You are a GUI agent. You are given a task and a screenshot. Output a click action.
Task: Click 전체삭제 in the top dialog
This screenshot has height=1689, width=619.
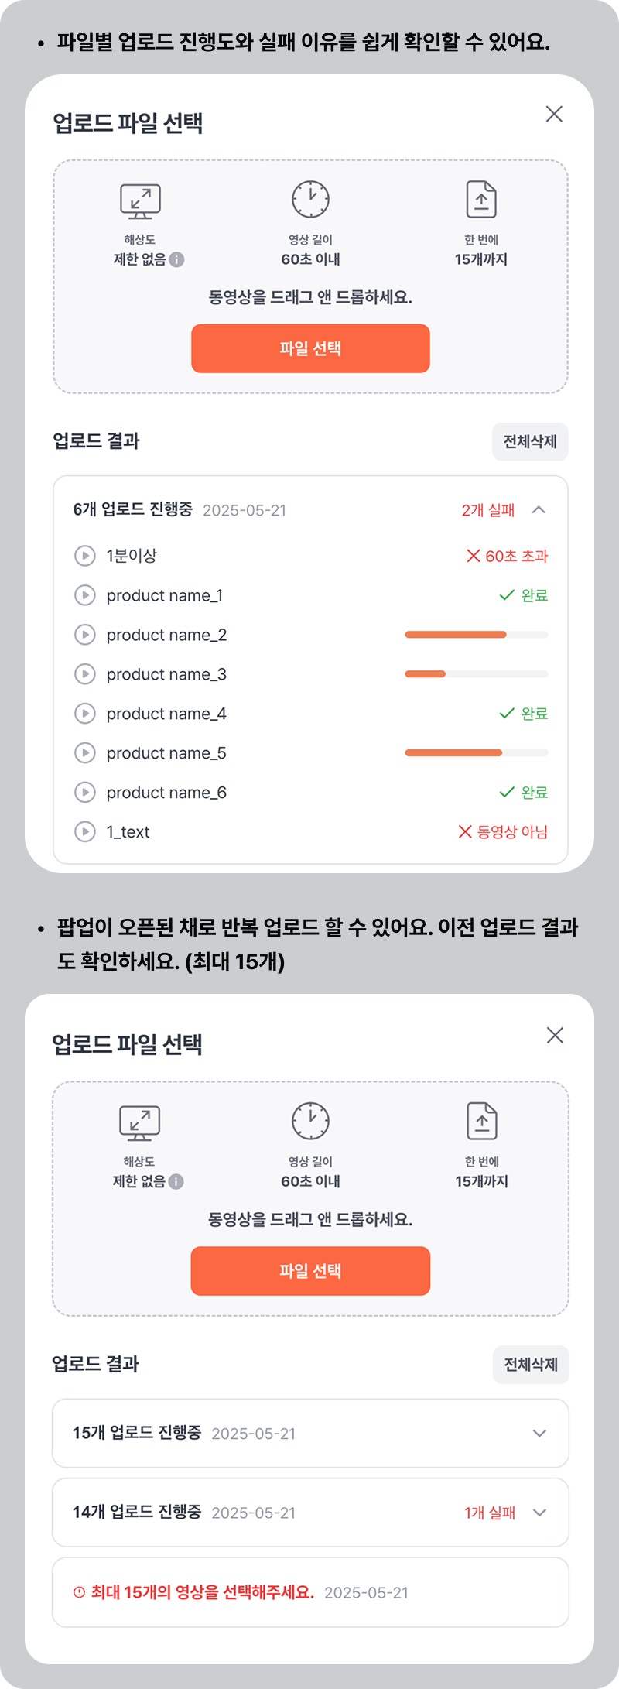530,442
